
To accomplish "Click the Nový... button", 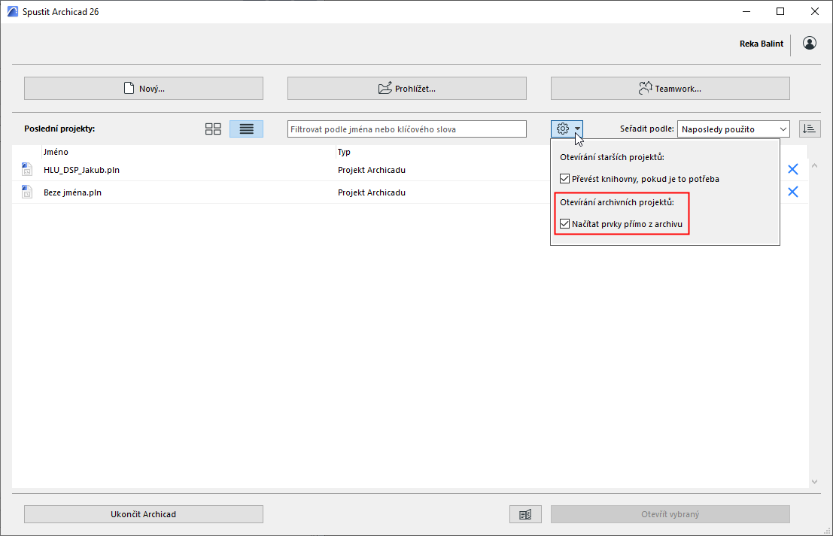I will (x=143, y=88).
